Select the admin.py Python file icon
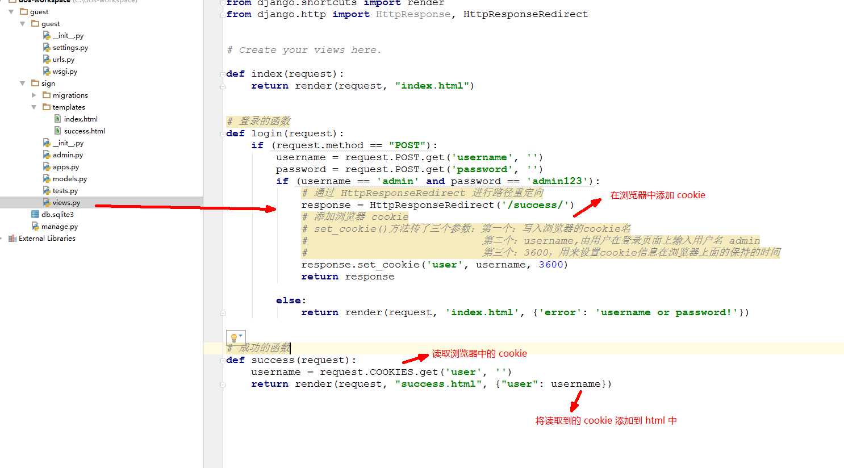 47,155
